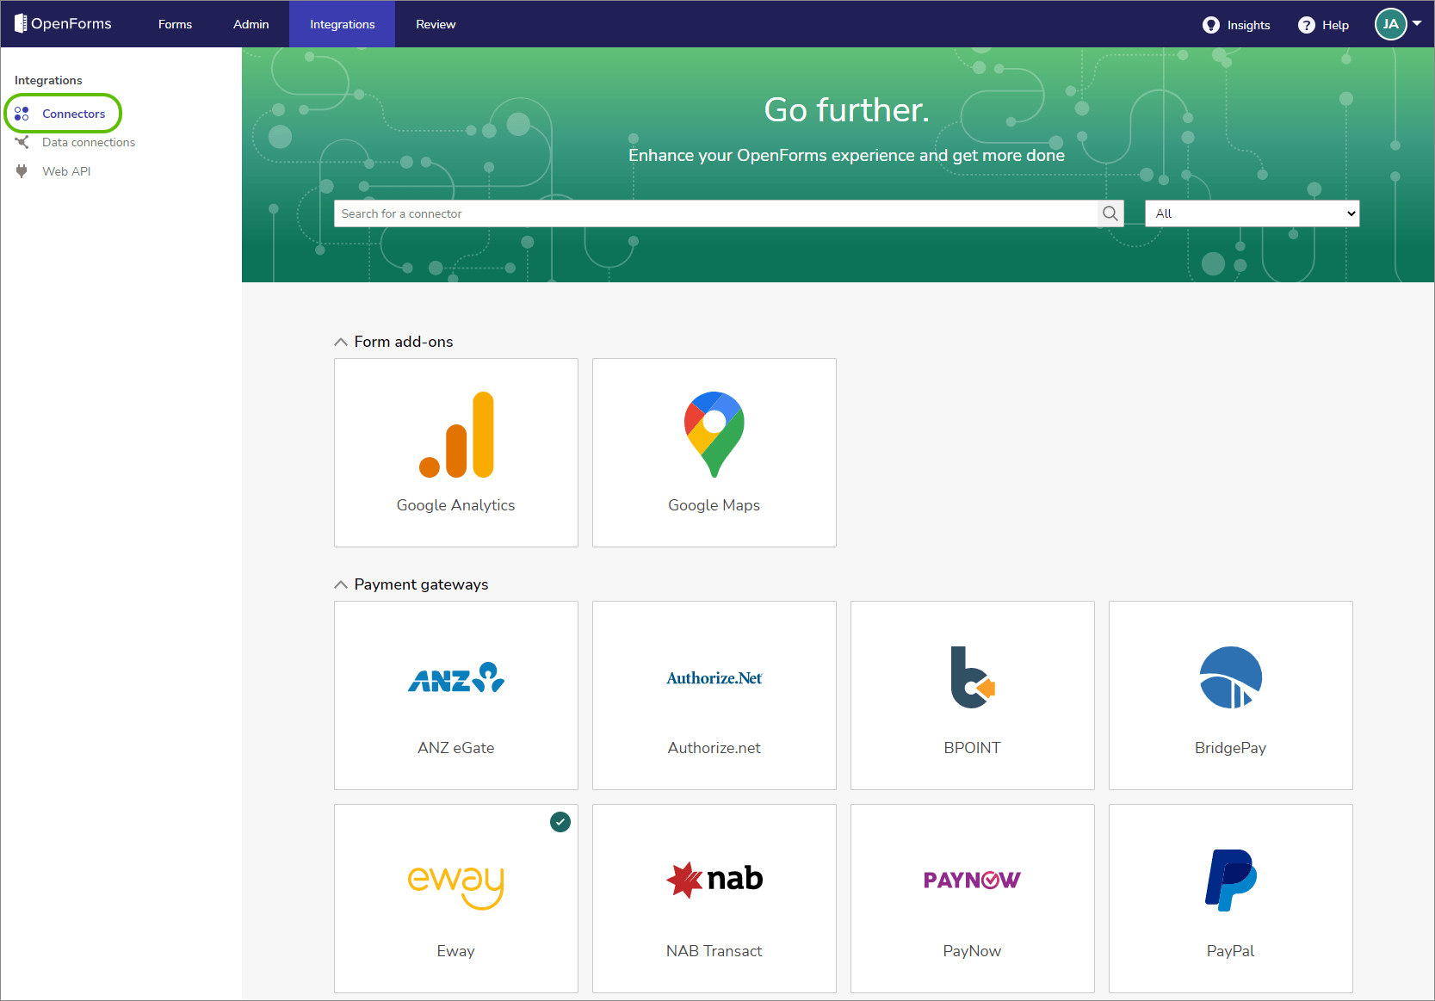Click the search magnifier icon
1435x1001 pixels.
click(x=1110, y=213)
